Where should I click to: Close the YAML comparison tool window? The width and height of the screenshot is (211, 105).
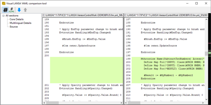coord(206,3)
